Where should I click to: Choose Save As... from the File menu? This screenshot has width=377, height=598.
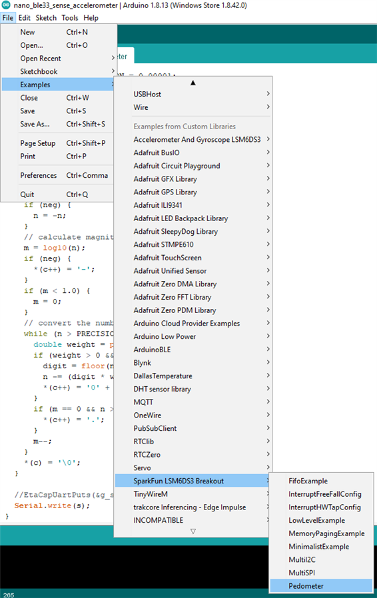57,124
